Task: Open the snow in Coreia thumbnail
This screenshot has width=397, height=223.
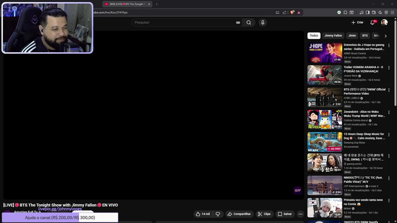Action: pyautogui.click(x=325, y=208)
